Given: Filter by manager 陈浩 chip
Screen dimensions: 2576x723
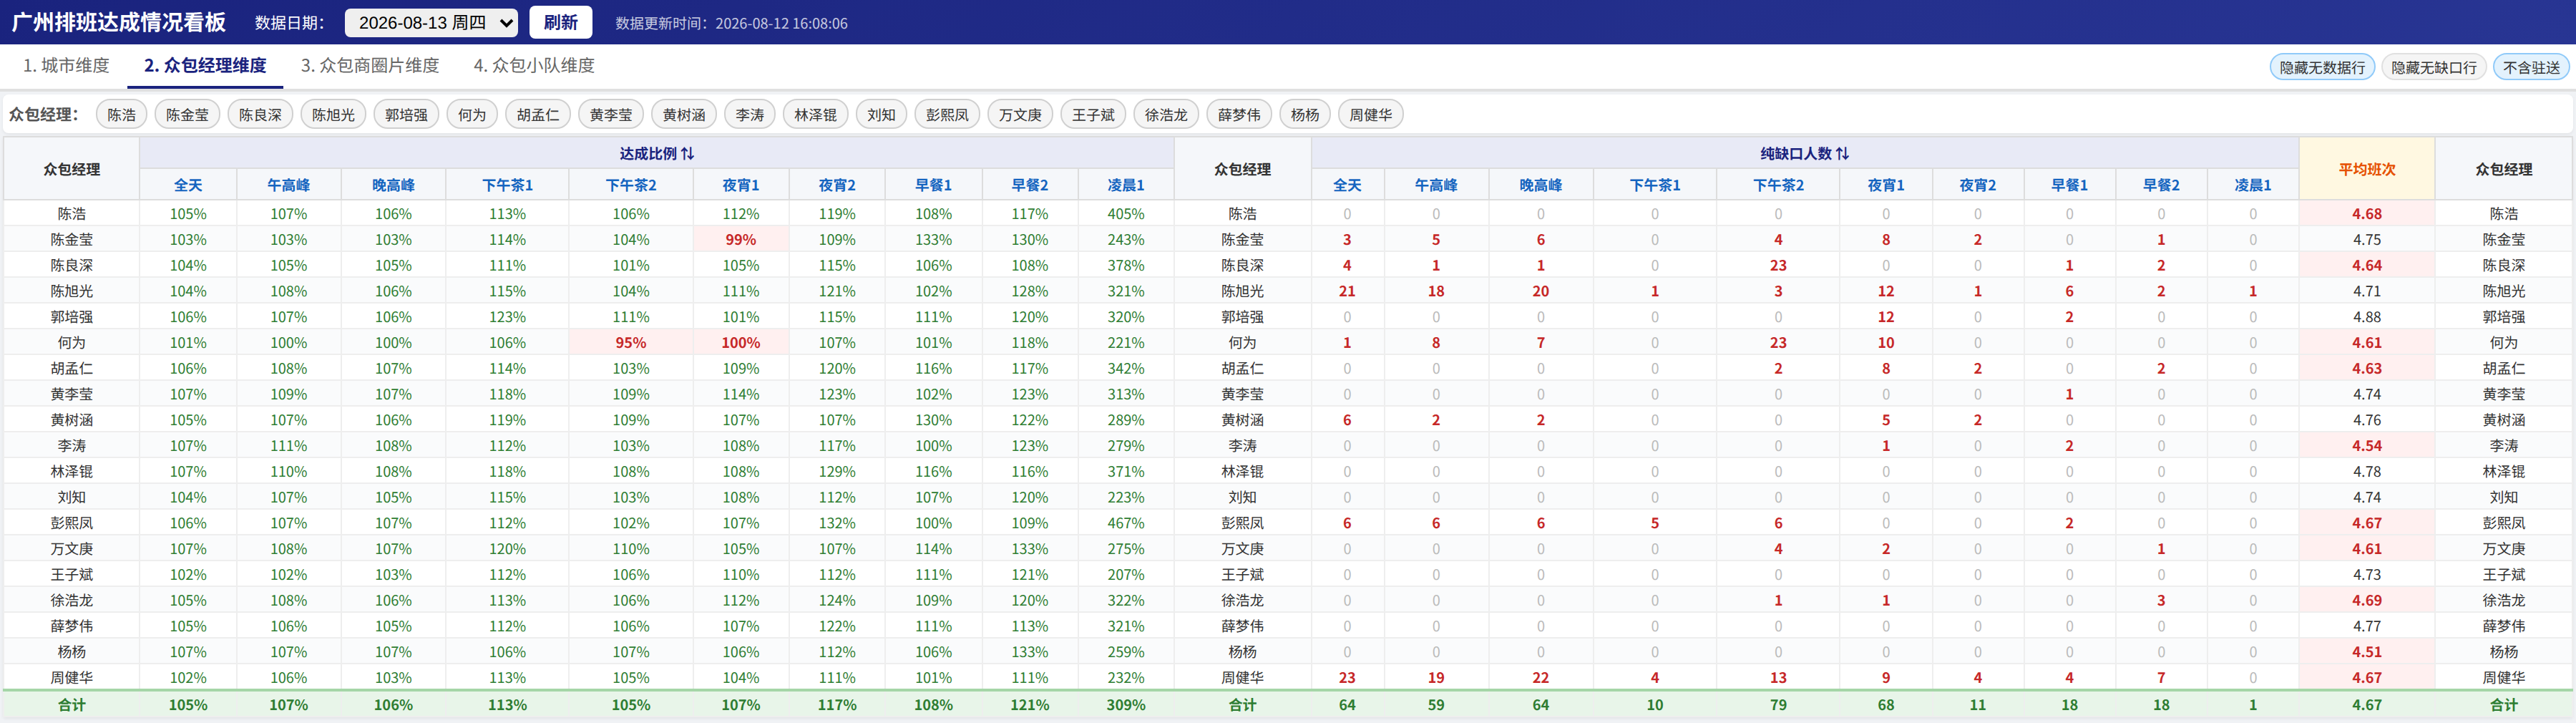Looking at the screenshot, I should pyautogui.click(x=121, y=114).
